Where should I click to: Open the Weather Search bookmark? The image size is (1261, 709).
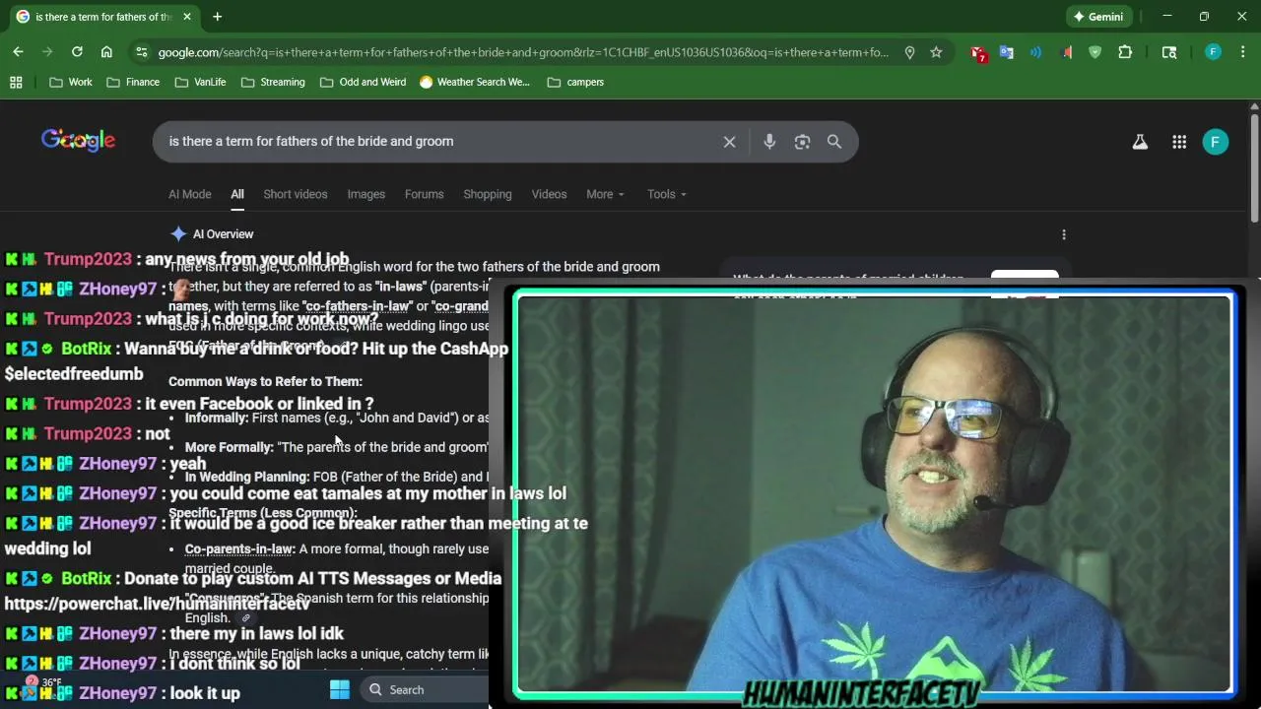[x=474, y=82]
